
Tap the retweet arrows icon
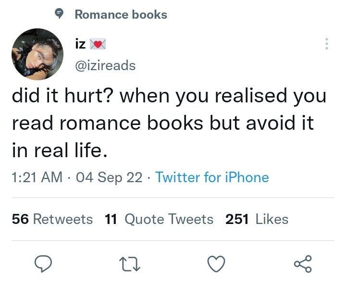pos(130,264)
